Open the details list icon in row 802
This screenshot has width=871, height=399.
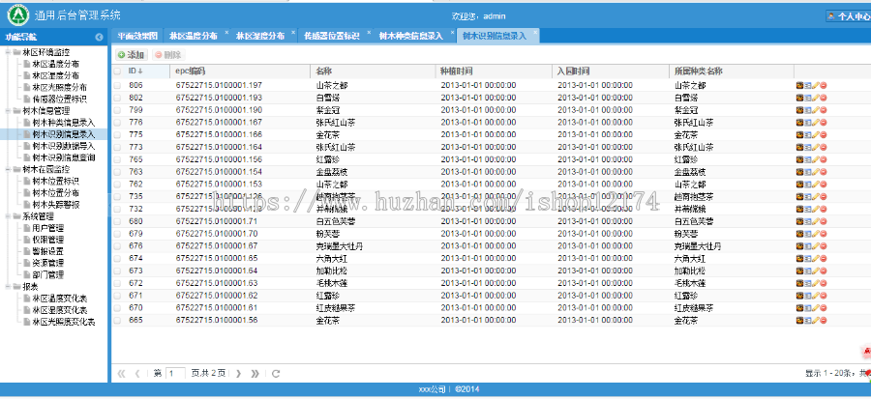point(808,98)
